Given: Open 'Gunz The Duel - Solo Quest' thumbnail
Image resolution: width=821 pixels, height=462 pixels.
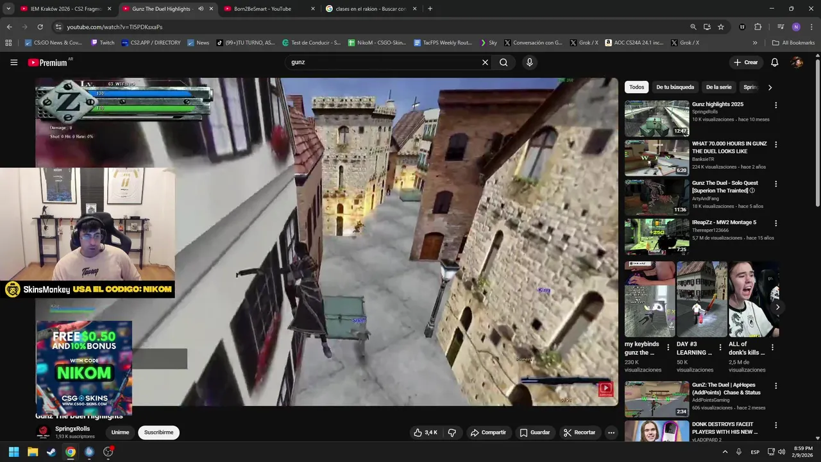Looking at the screenshot, I should point(657,197).
